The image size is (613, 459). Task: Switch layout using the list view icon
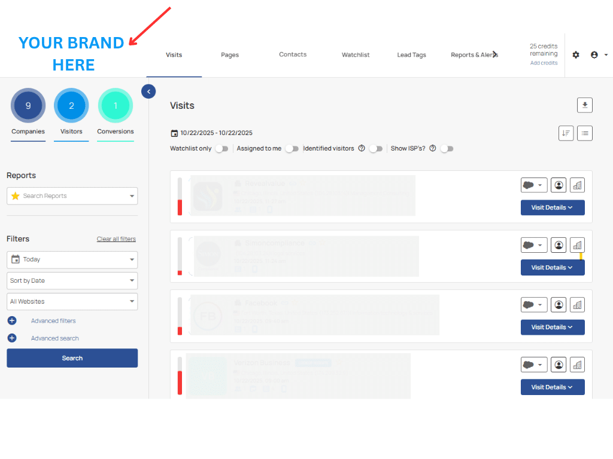coord(585,133)
